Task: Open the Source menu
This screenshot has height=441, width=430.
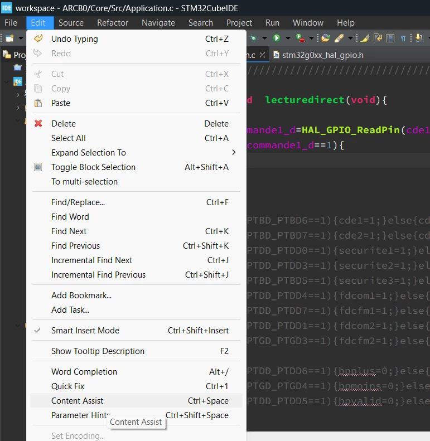Action: [71, 22]
